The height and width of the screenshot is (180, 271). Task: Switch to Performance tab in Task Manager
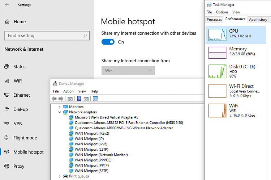point(235,19)
